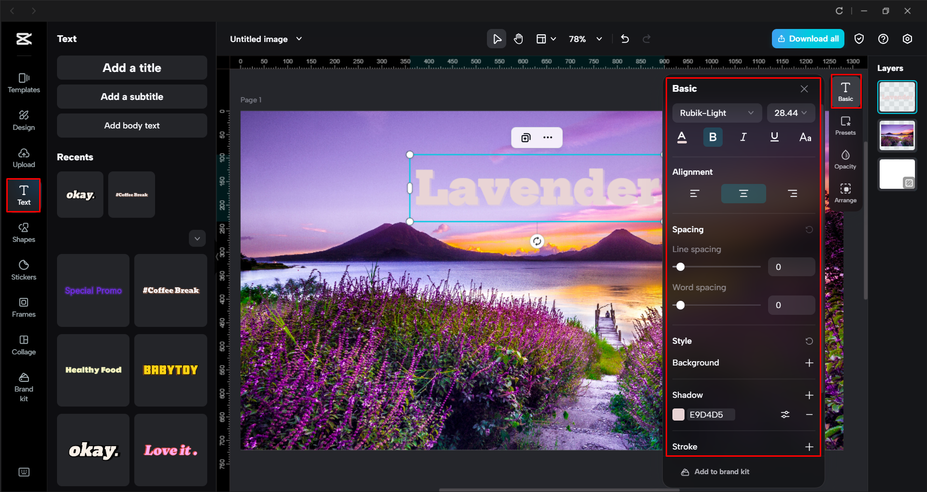Open the Templates panel
This screenshot has width=927, height=492.
[x=23, y=82]
